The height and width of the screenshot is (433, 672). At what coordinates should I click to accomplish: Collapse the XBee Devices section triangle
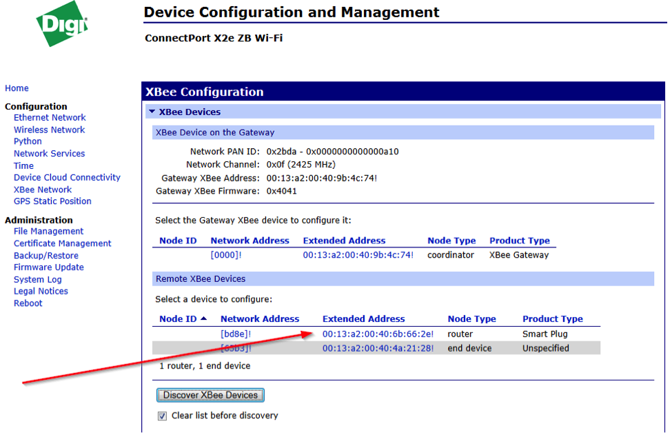pos(152,112)
